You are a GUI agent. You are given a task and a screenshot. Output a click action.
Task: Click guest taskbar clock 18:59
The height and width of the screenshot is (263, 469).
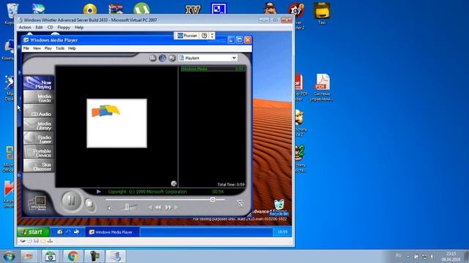[282, 232]
